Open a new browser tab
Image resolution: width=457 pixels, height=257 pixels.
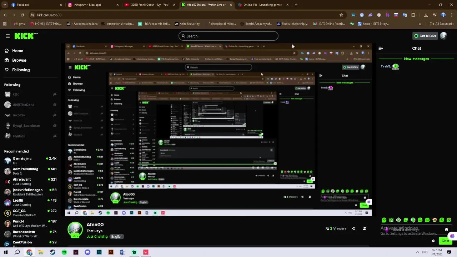[296, 5]
